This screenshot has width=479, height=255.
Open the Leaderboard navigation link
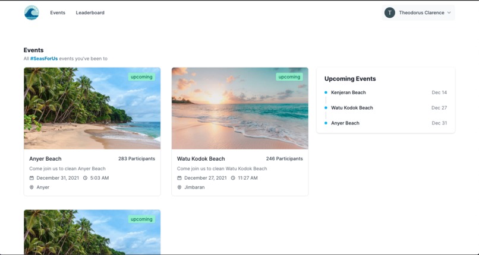pyautogui.click(x=90, y=13)
